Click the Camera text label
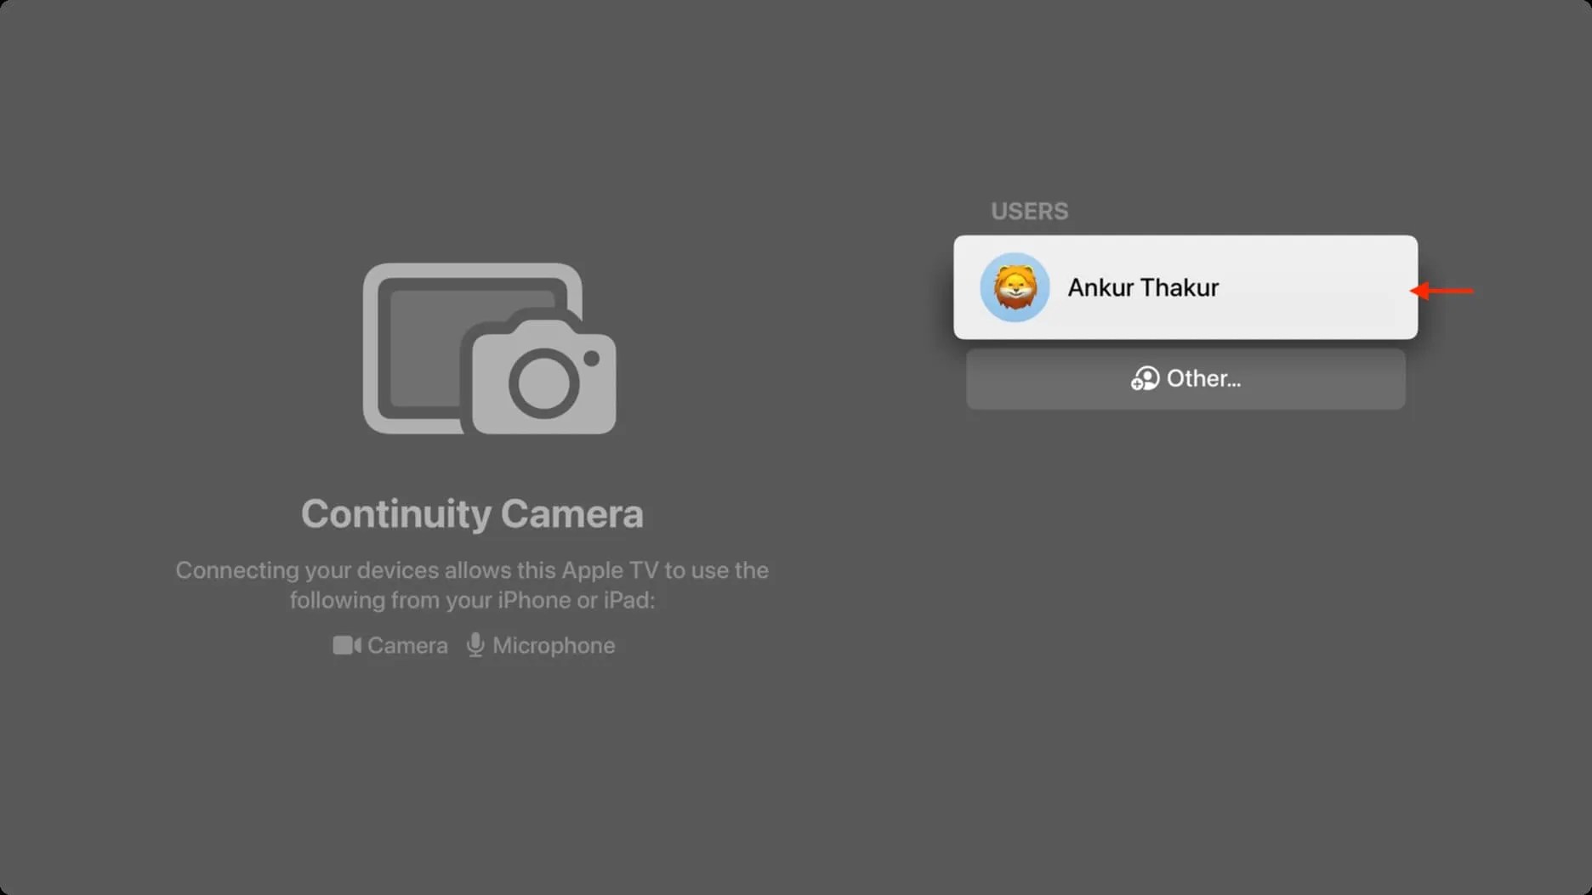The image size is (1592, 895). tap(407, 645)
